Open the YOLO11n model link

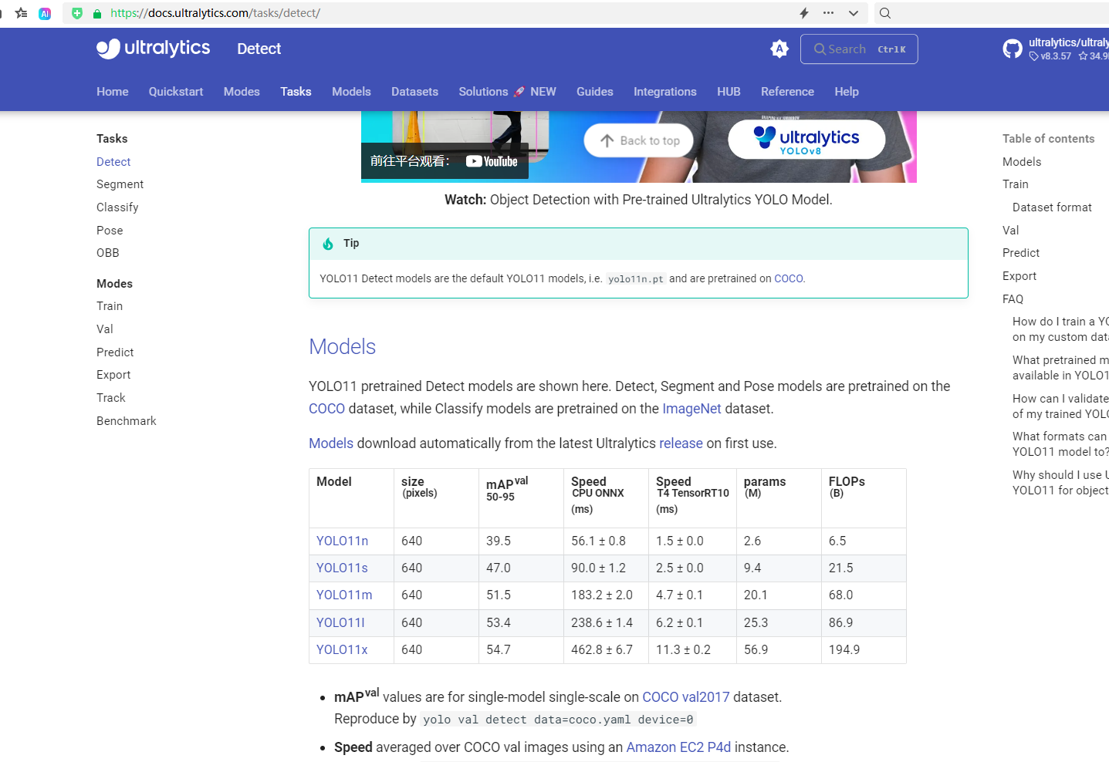click(342, 541)
